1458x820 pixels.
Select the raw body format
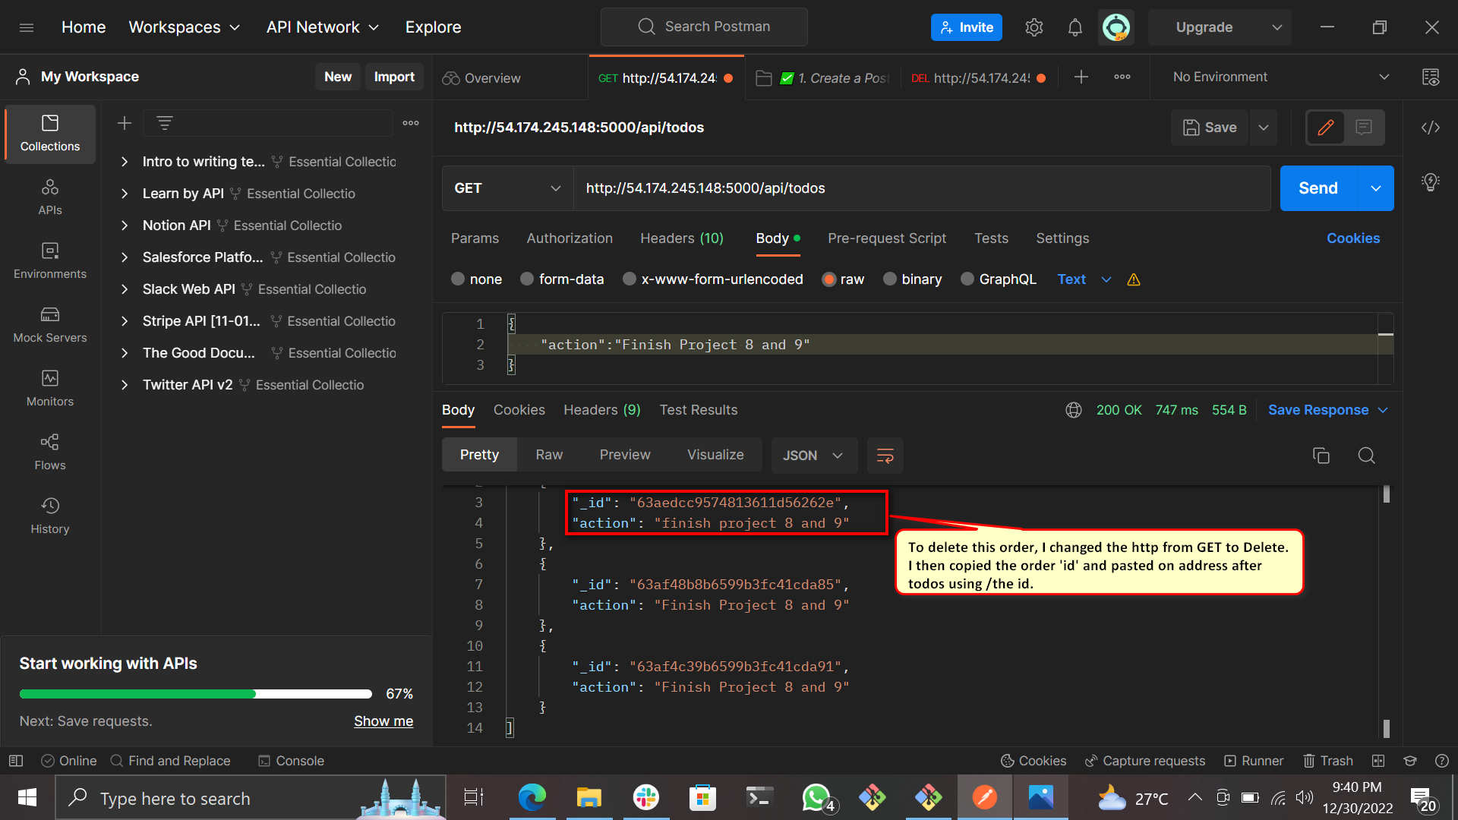coord(828,279)
